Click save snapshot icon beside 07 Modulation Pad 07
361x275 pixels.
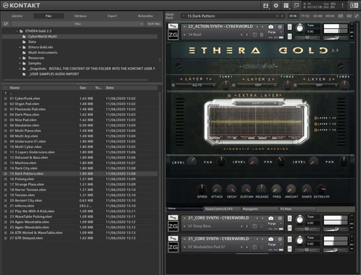click(255, 247)
